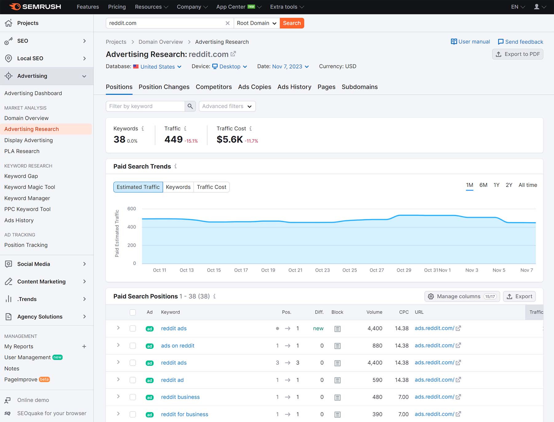Check the checkbox beside reddit ads row
This screenshot has height=422, width=554.
click(133, 328)
